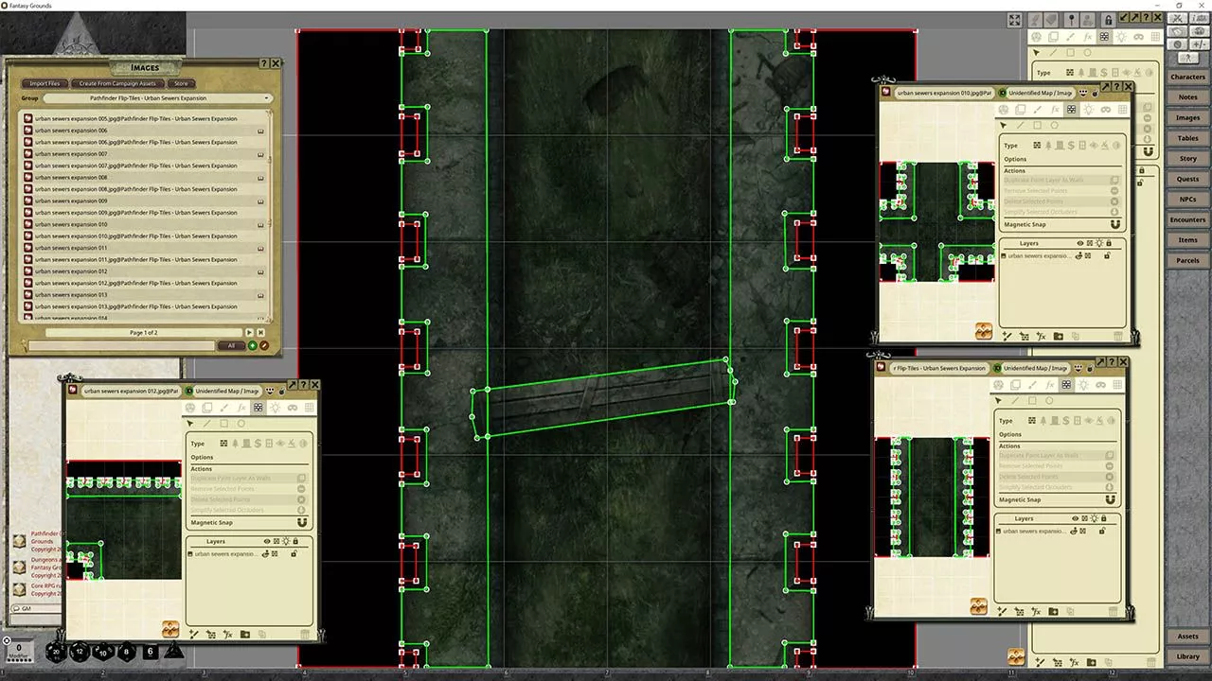Click the Store button in Images window
Viewport: 1212px width, 681px height.
[180, 83]
